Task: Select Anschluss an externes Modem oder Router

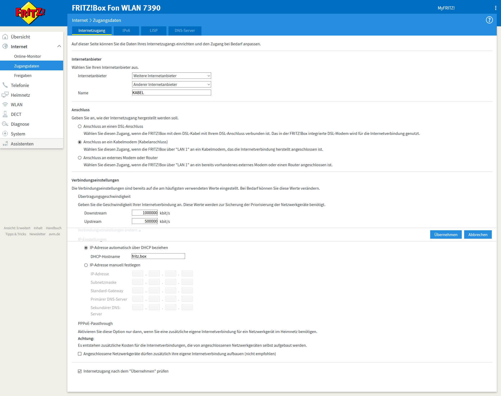Action: [x=80, y=158]
